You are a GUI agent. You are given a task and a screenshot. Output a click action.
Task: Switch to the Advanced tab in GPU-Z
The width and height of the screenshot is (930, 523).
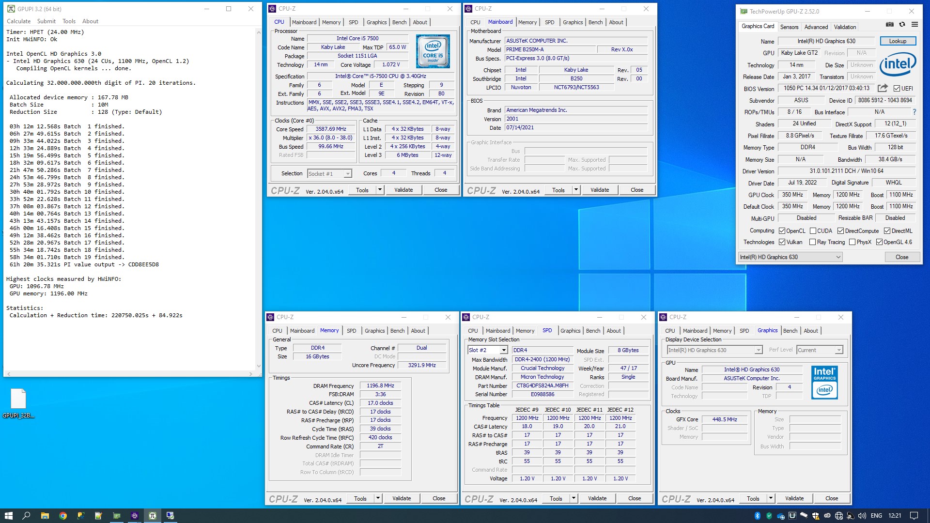(x=816, y=27)
